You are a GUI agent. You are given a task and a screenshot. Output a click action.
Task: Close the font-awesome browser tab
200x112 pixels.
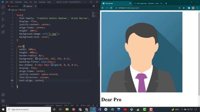tap(161, 3)
